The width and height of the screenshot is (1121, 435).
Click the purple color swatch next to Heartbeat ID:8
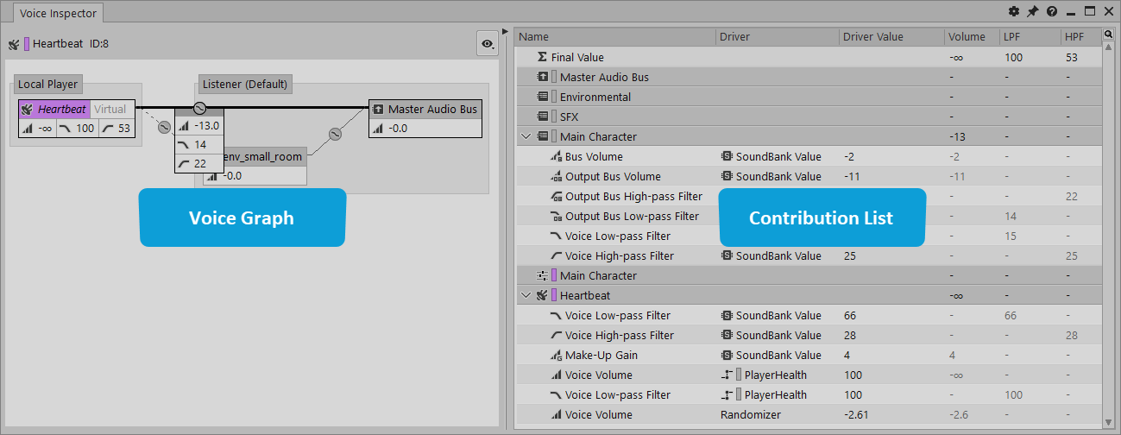(x=27, y=44)
